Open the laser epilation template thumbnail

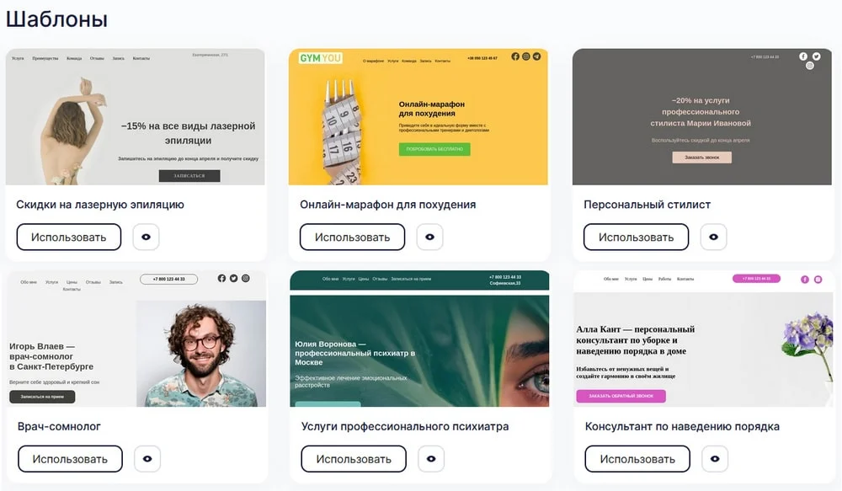click(136, 117)
